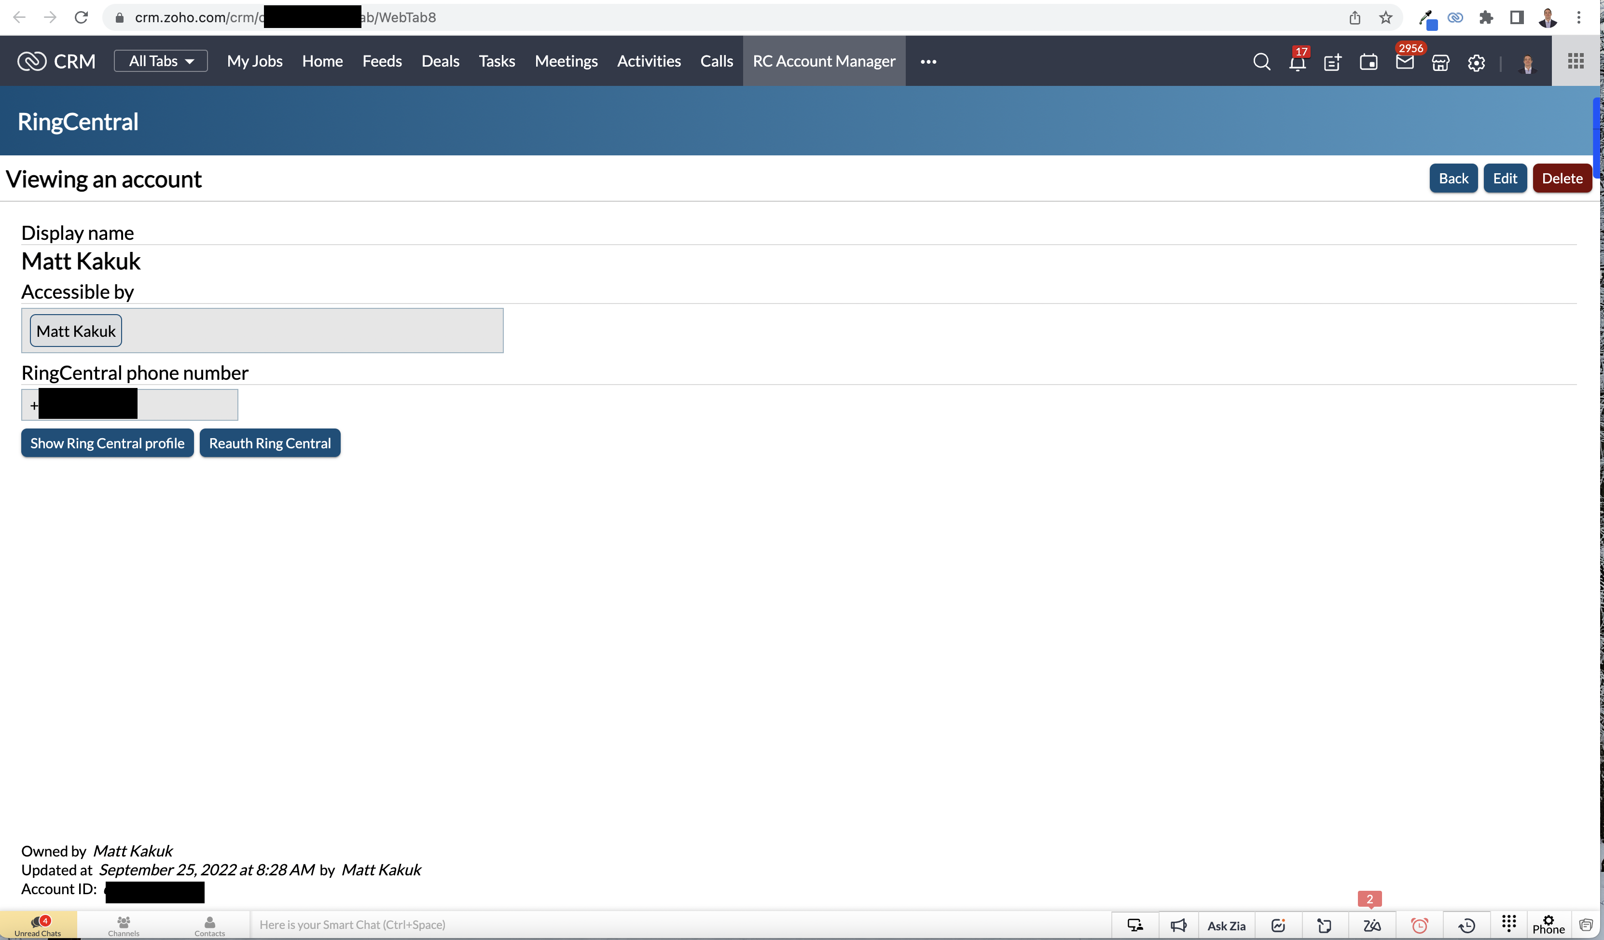
Task: Open the marketplace store icon
Action: coord(1440,62)
